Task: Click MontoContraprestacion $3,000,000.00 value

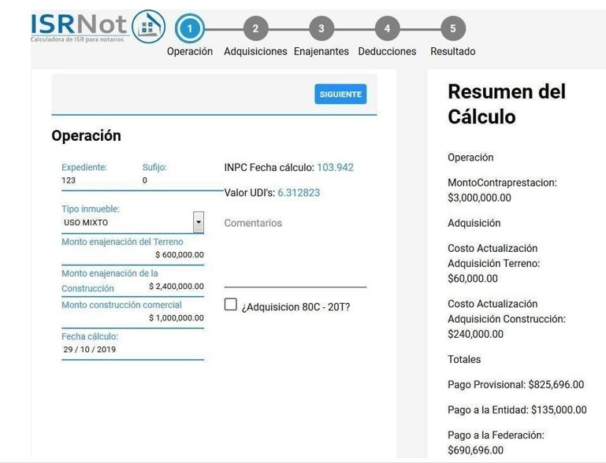Action: pos(479,198)
